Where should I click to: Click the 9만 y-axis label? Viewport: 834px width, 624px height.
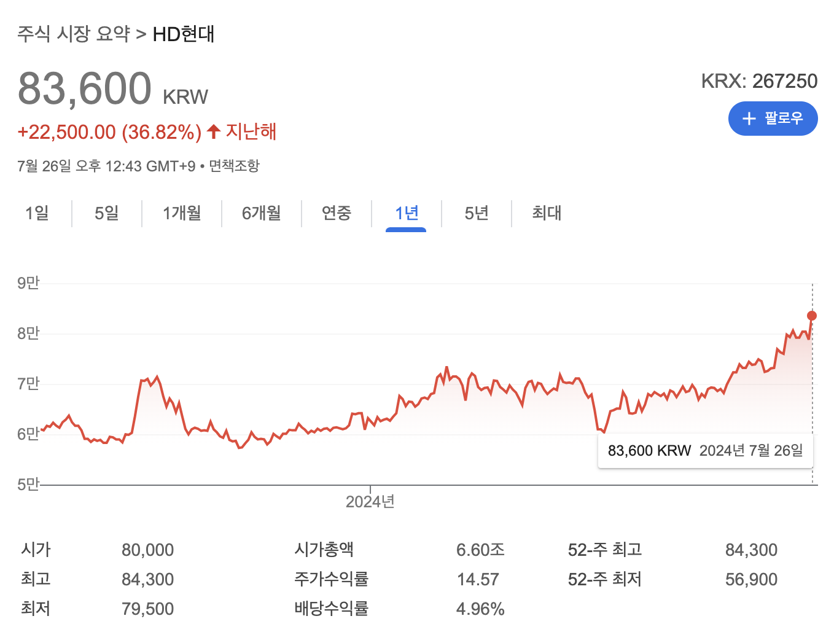28,283
